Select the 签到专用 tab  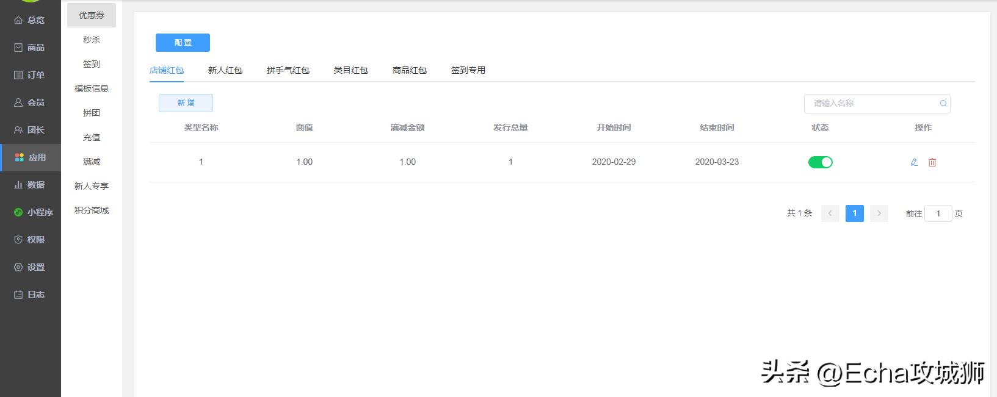pos(468,70)
